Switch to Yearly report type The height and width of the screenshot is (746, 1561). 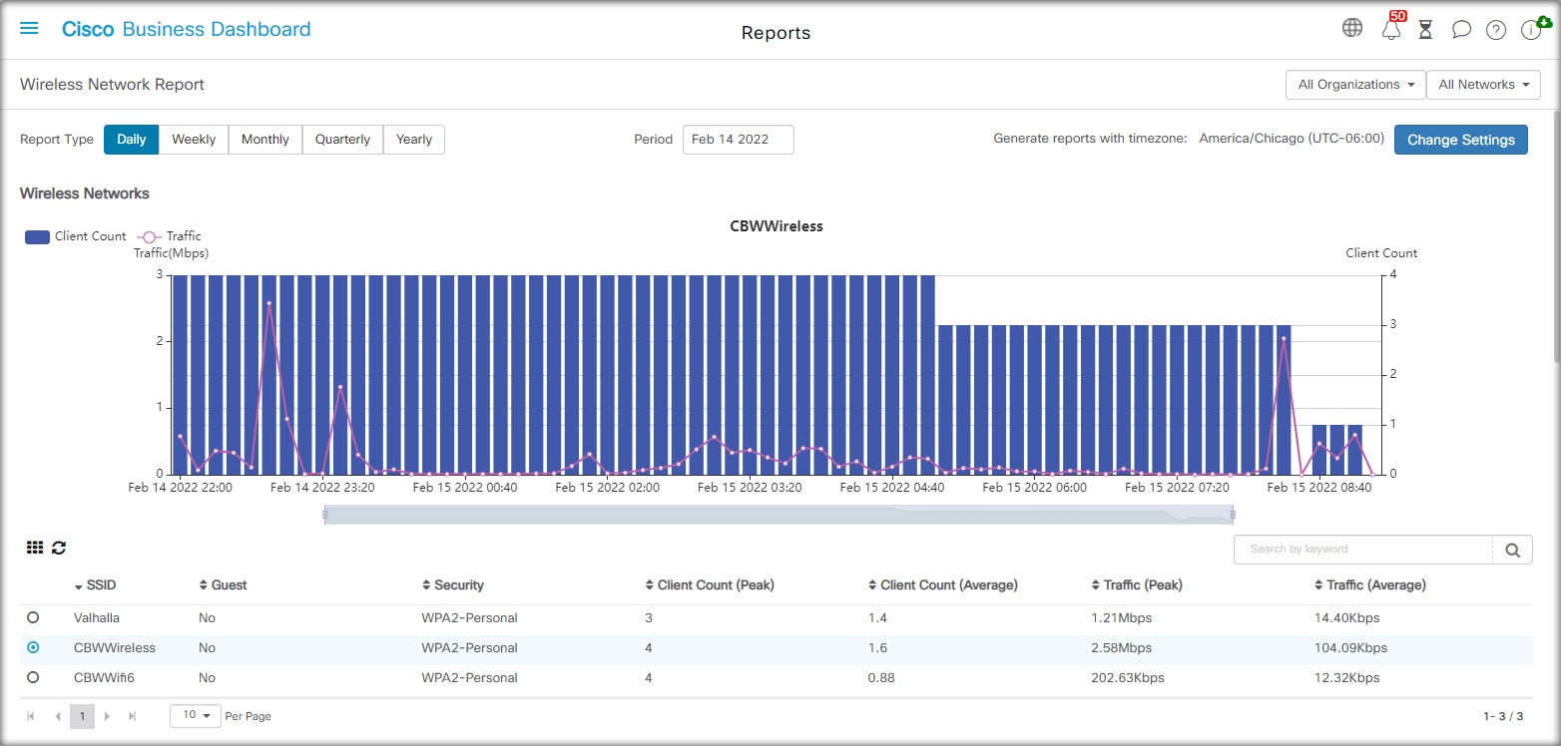pyautogui.click(x=414, y=140)
